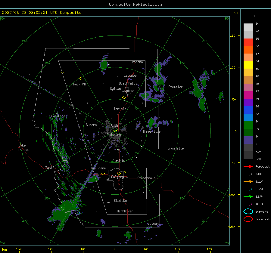Select the yellow swatch between 51 and 54 dBZ

click(248, 65)
